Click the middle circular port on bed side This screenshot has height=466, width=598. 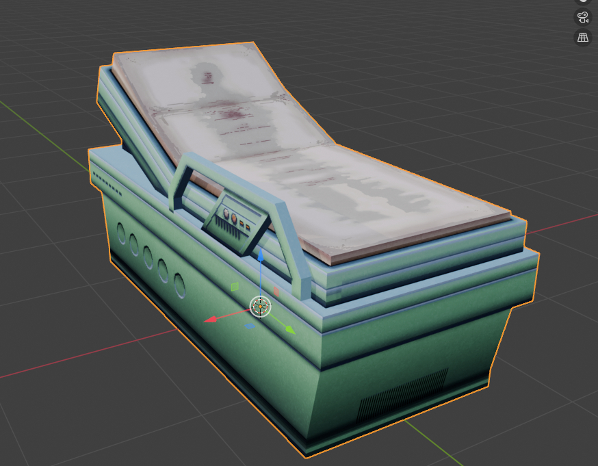tap(148, 257)
